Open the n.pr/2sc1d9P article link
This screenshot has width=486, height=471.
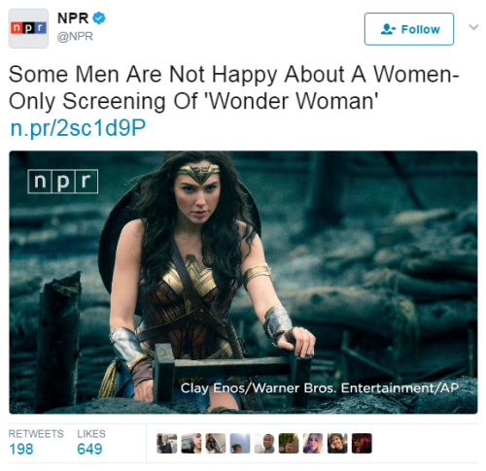[78, 127]
